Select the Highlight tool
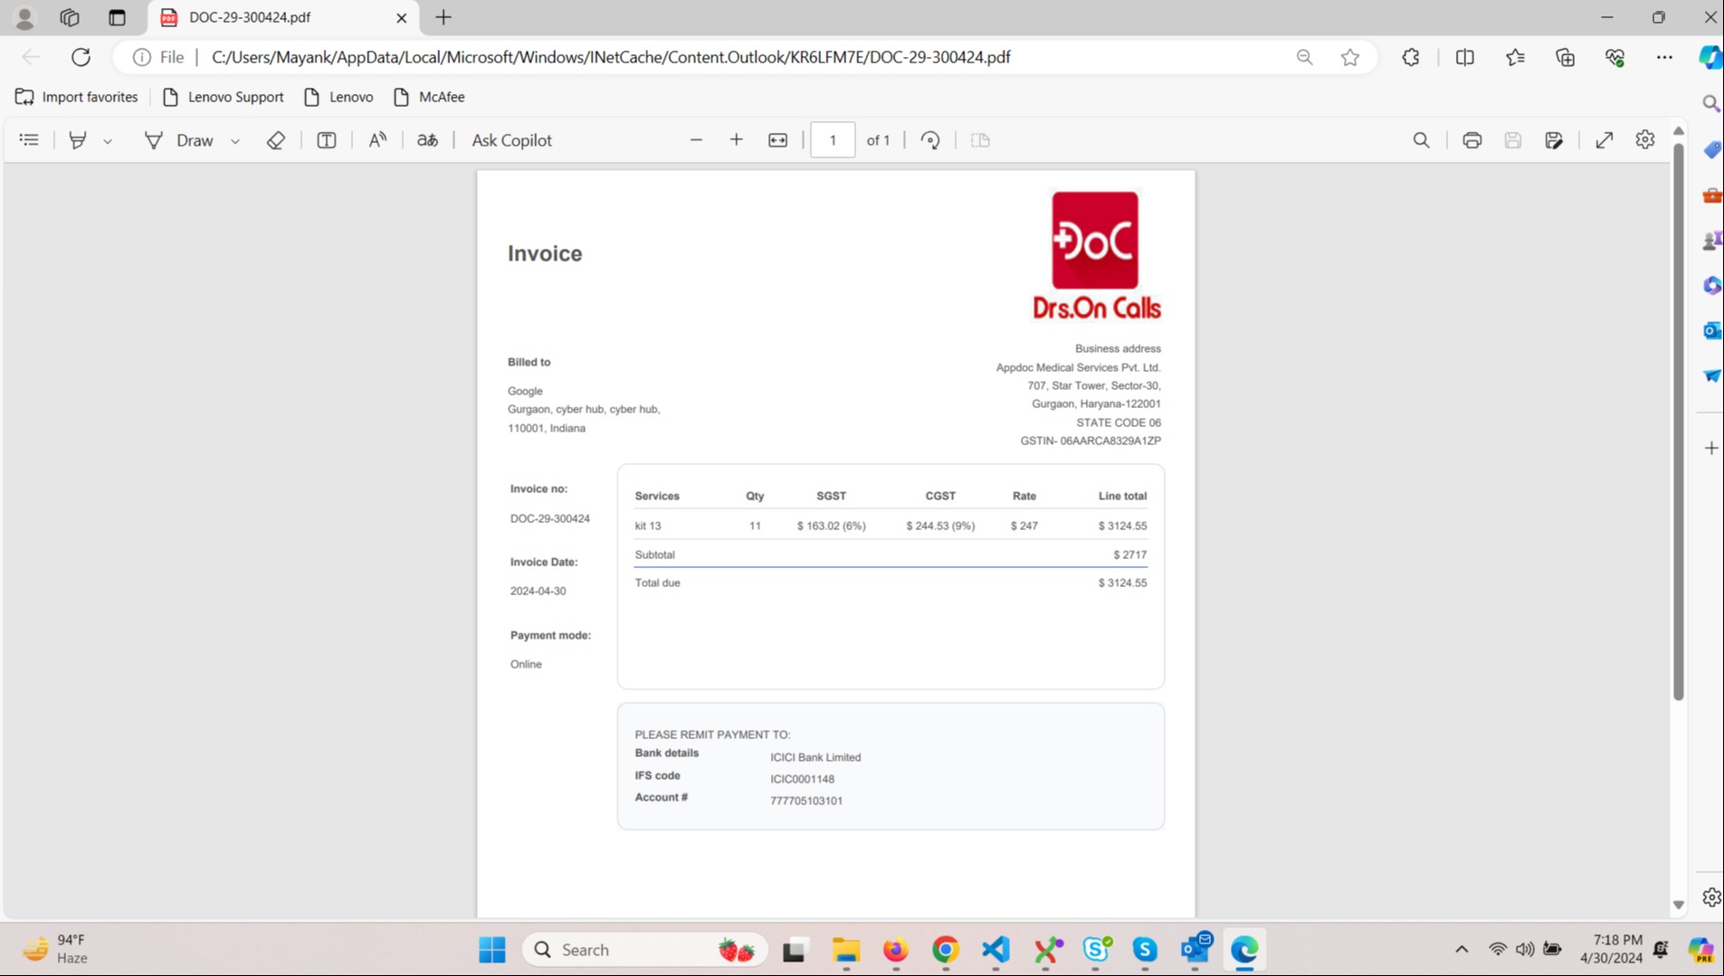The width and height of the screenshot is (1724, 976). [78, 140]
